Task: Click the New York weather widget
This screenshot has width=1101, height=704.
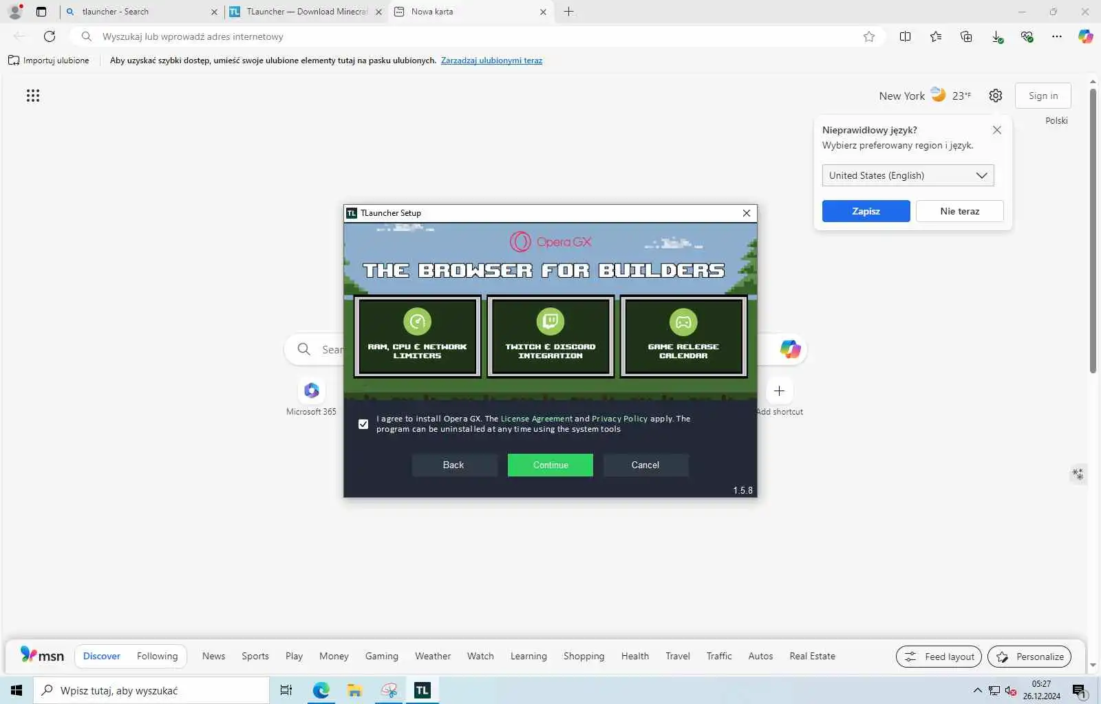Action: (x=925, y=96)
